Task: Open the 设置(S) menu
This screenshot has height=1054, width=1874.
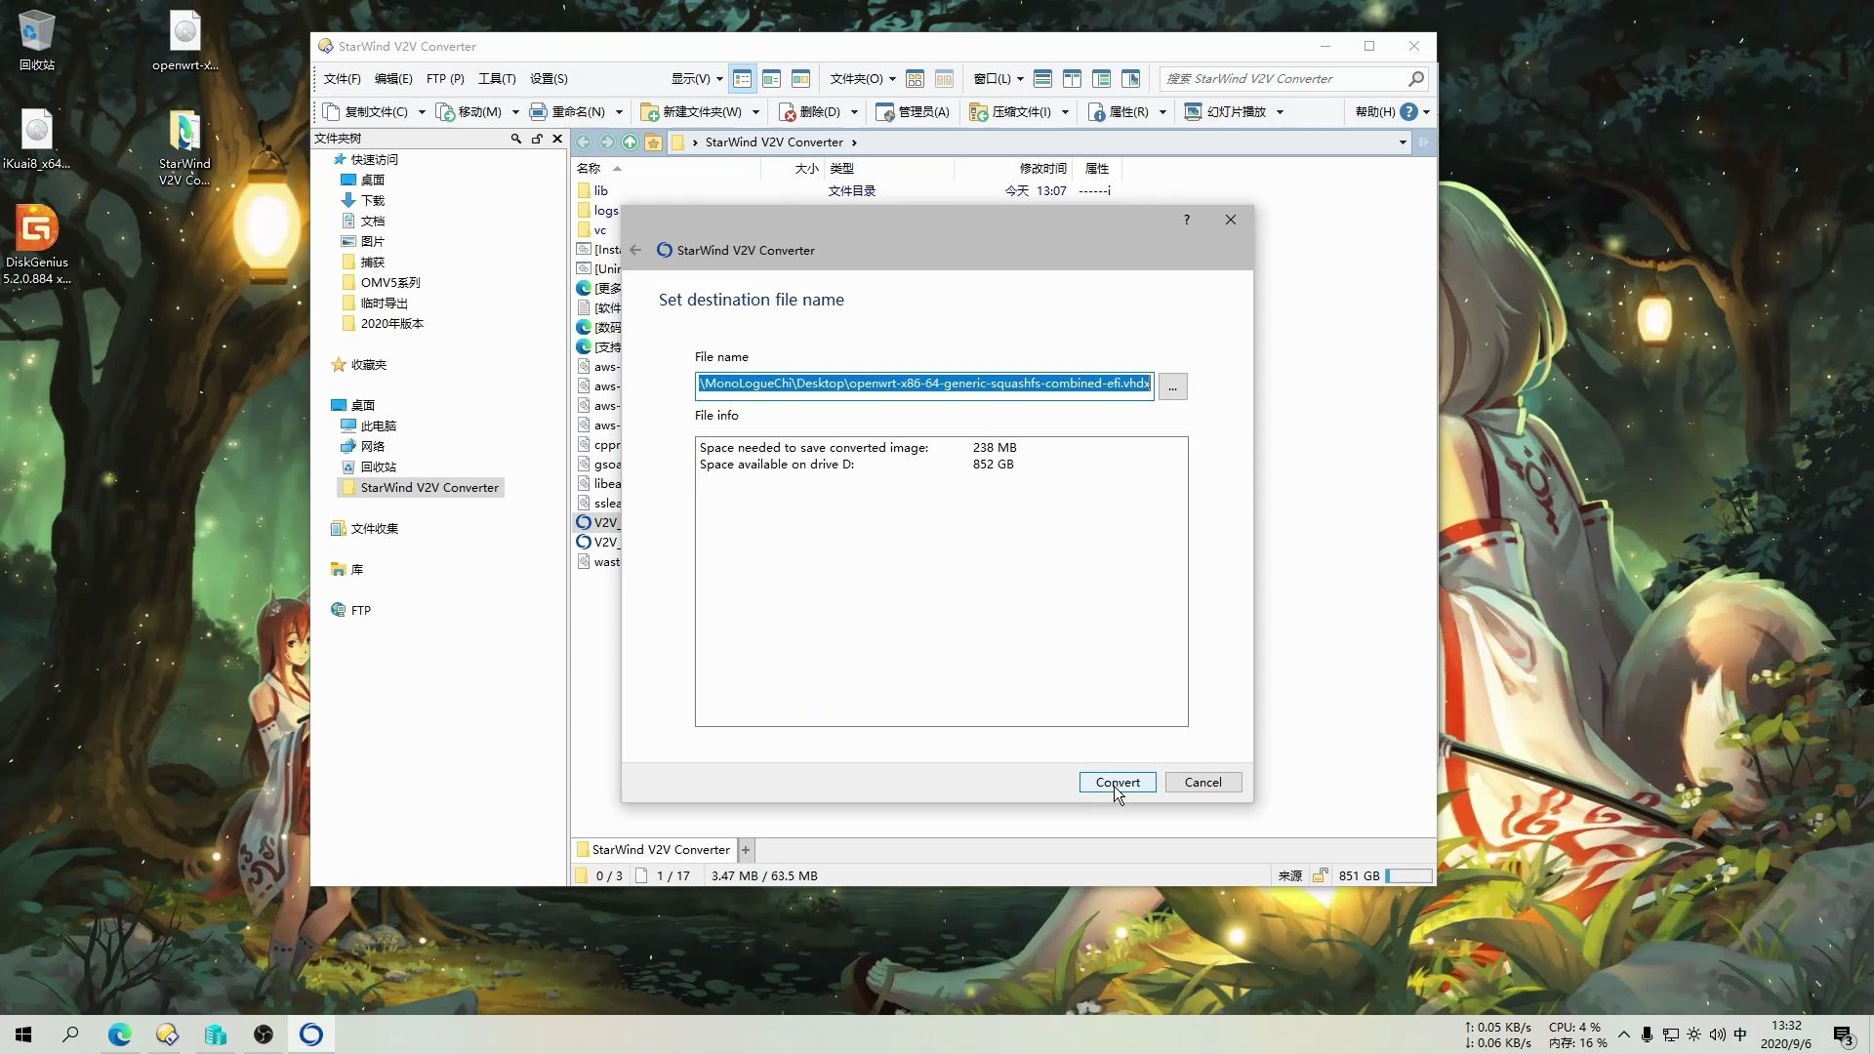Action: 549,78
